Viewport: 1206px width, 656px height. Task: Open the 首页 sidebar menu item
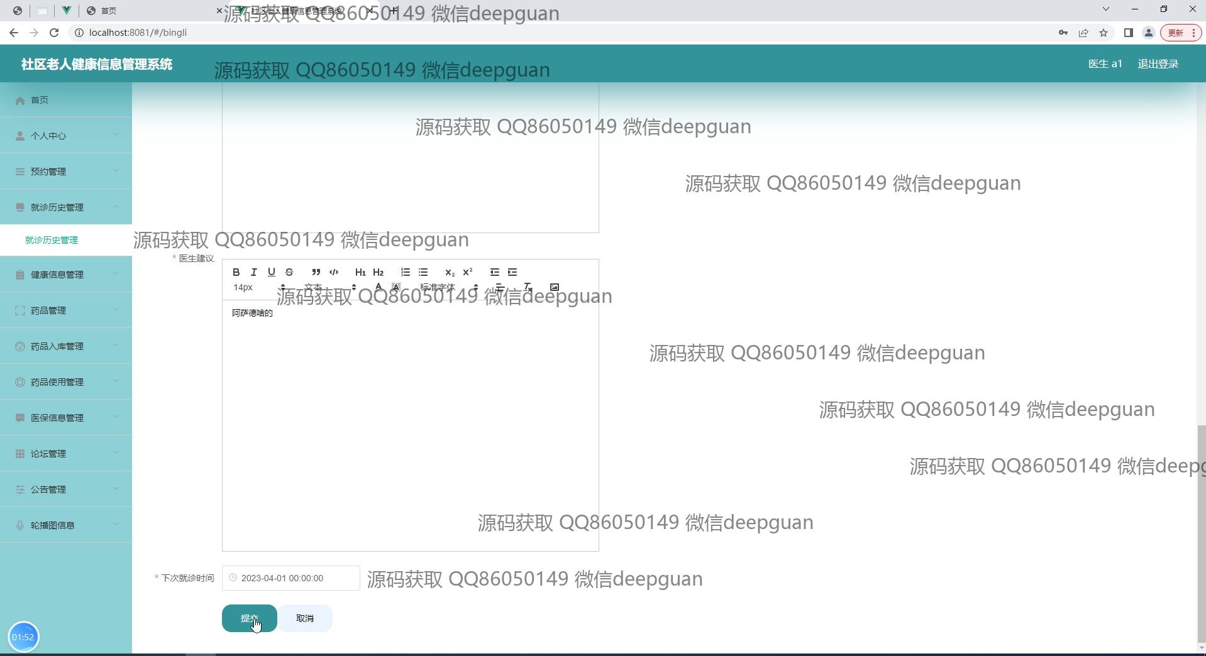pyautogui.click(x=66, y=100)
